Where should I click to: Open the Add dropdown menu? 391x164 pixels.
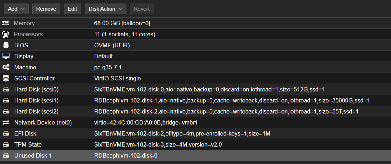coord(16,9)
